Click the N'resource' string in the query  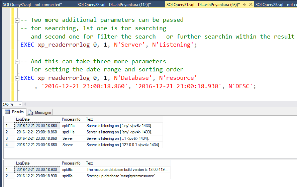point(178,78)
